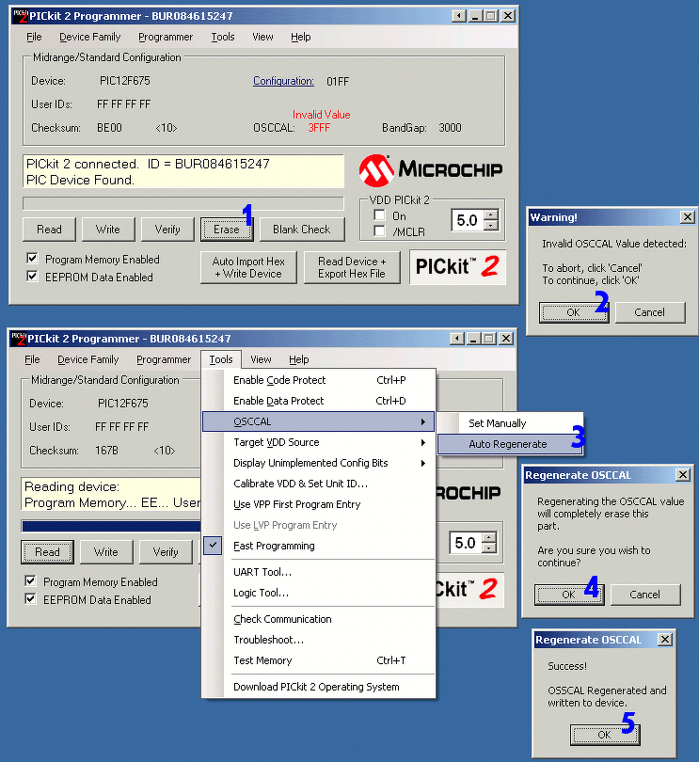Image resolution: width=699 pixels, height=762 pixels.
Task: Click Read button in bottom PICkit window
Action: [x=47, y=552]
